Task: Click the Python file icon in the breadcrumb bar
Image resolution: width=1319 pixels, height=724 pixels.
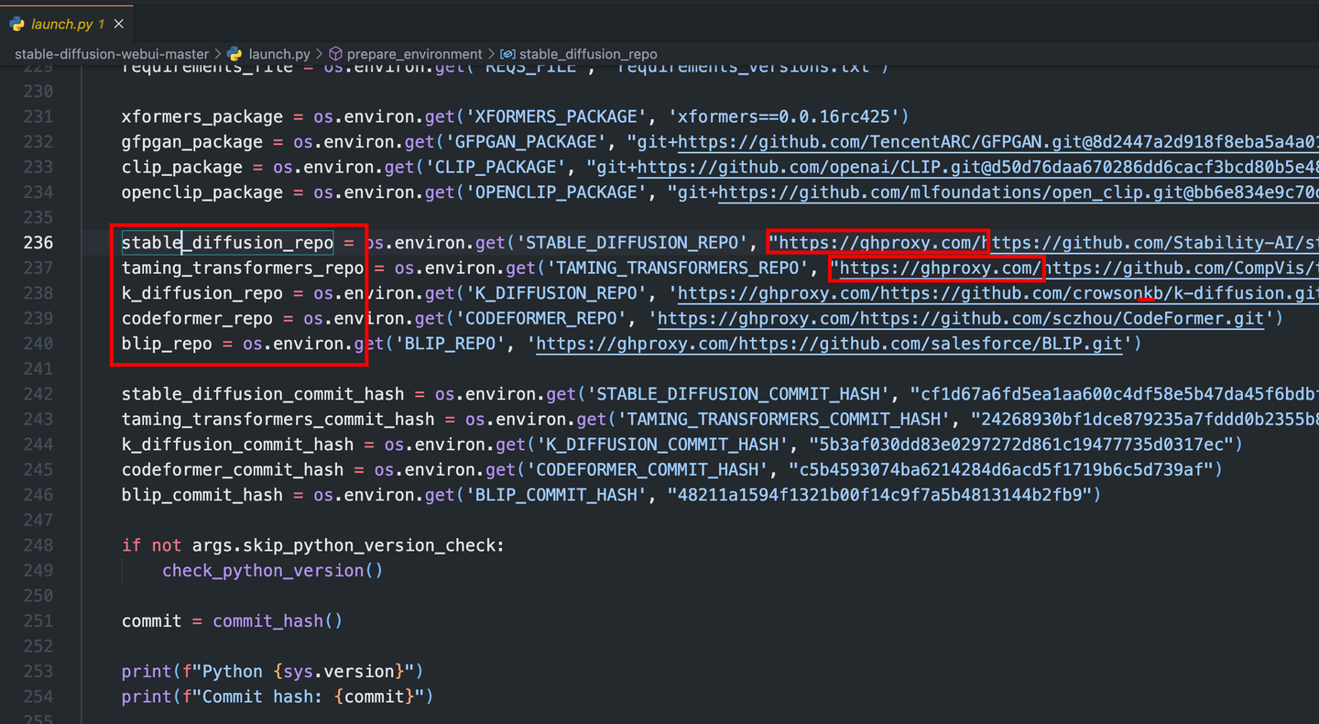Action: (x=234, y=54)
